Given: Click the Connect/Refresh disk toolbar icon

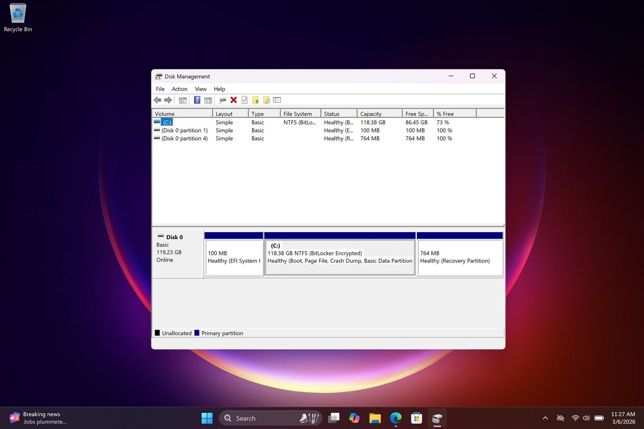Looking at the screenshot, I should coord(222,100).
